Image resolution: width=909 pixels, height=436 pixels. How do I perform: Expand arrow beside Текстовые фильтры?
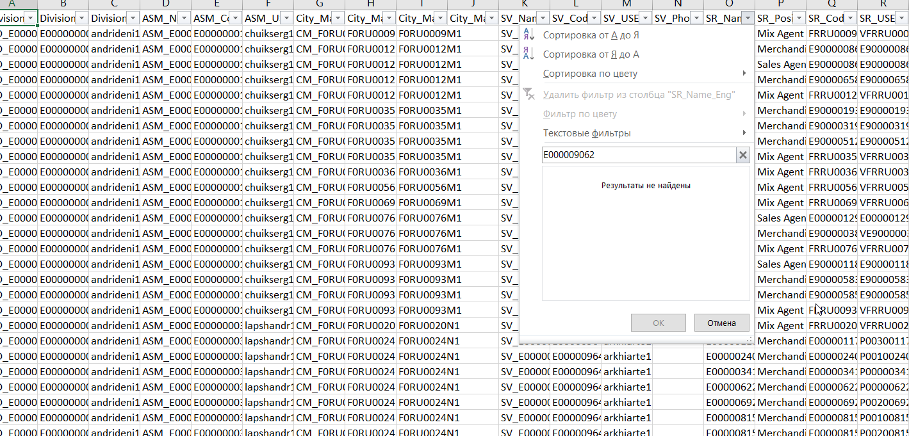coord(744,133)
